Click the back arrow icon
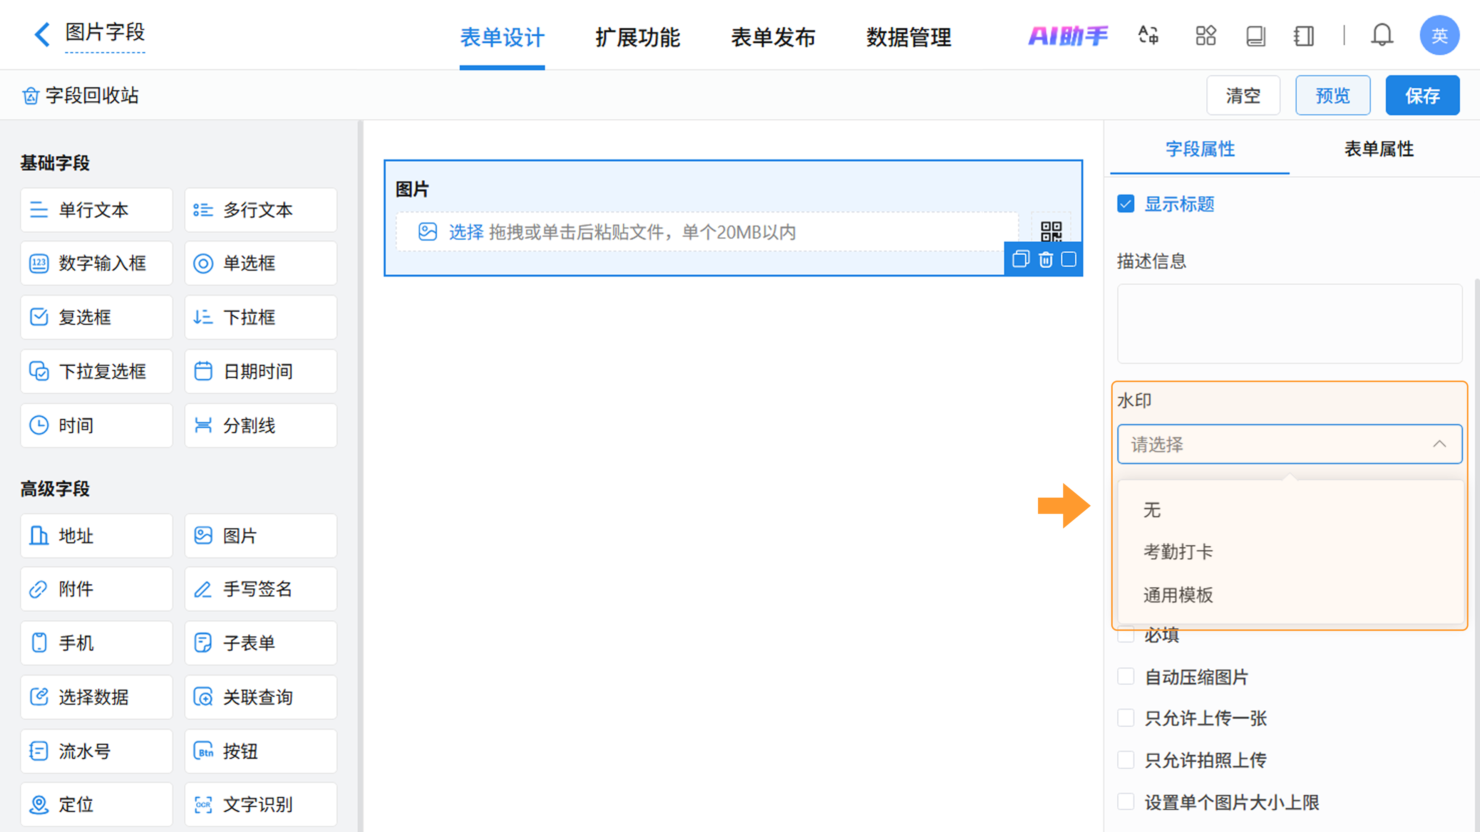Viewport: 1480px width, 832px height. point(42,35)
